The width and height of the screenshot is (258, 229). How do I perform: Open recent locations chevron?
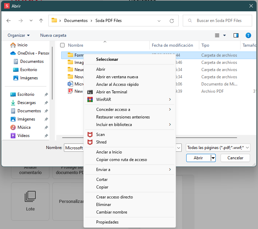click(x=31, y=21)
